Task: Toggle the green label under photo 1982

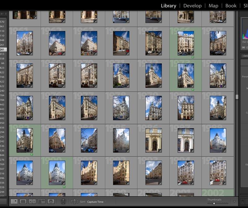Action: click(32, 154)
